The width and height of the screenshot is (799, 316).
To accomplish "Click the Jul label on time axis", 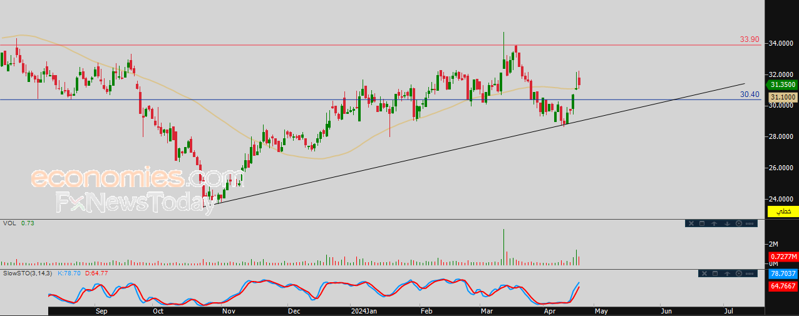I will 728,310.
